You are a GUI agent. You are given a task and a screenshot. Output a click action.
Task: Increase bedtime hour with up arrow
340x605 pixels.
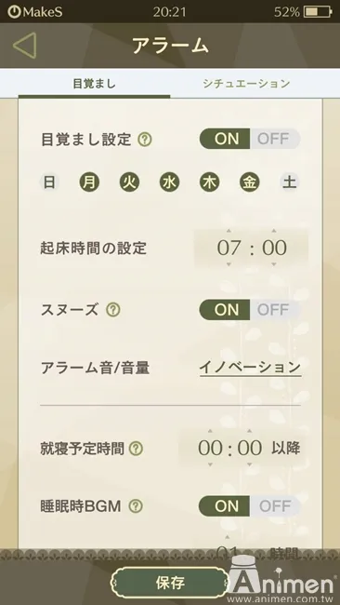tap(210, 431)
